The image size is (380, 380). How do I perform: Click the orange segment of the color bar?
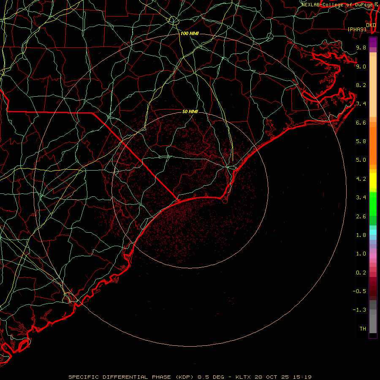click(x=373, y=146)
